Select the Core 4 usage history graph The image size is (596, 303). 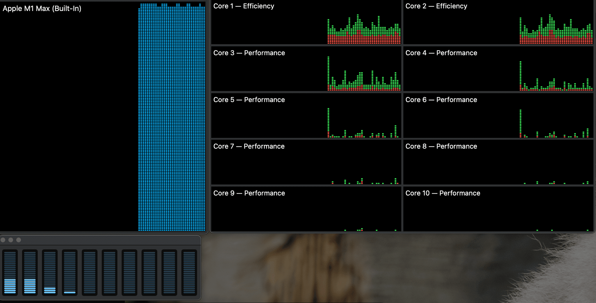coord(556,76)
